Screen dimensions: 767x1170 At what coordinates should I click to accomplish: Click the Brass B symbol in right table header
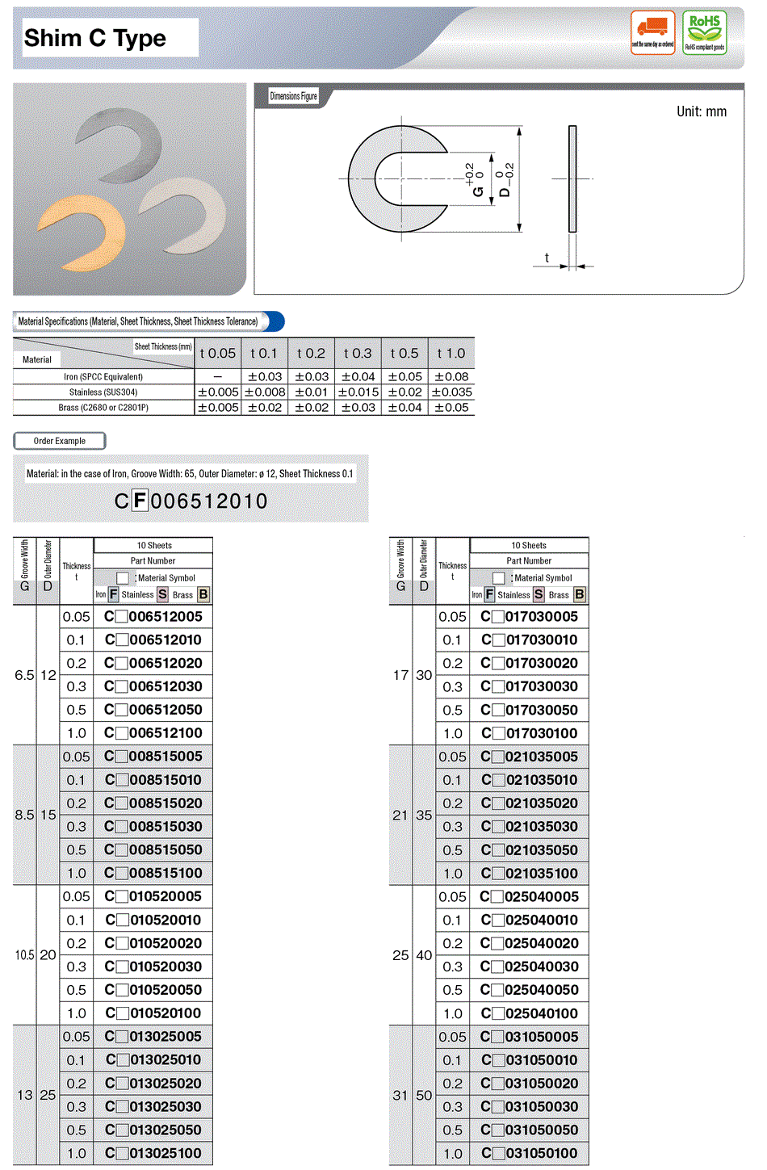(x=579, y=595)
